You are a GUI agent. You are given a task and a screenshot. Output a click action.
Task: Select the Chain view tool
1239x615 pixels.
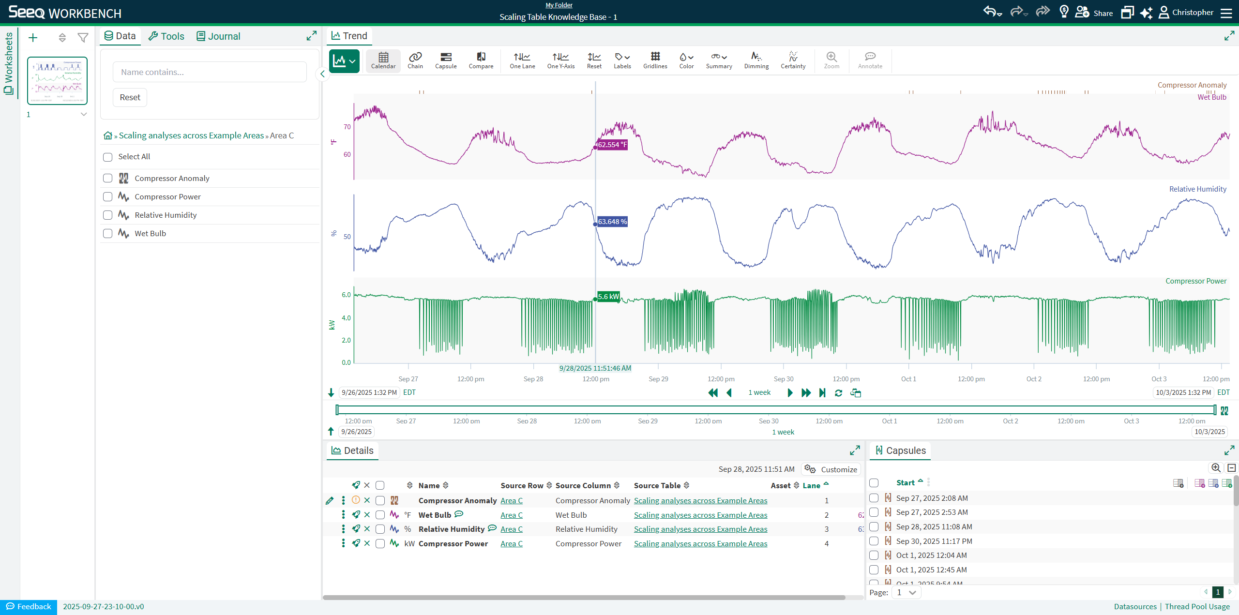(415, 60)
